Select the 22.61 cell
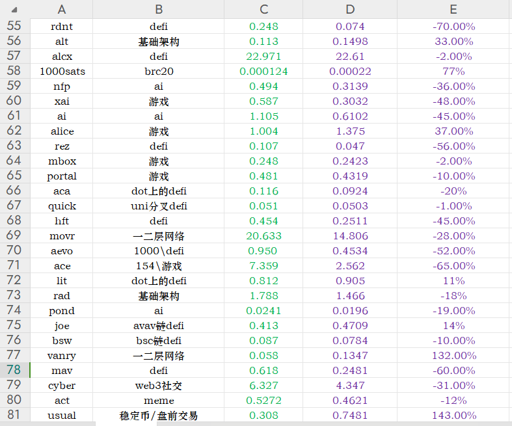 350,56
